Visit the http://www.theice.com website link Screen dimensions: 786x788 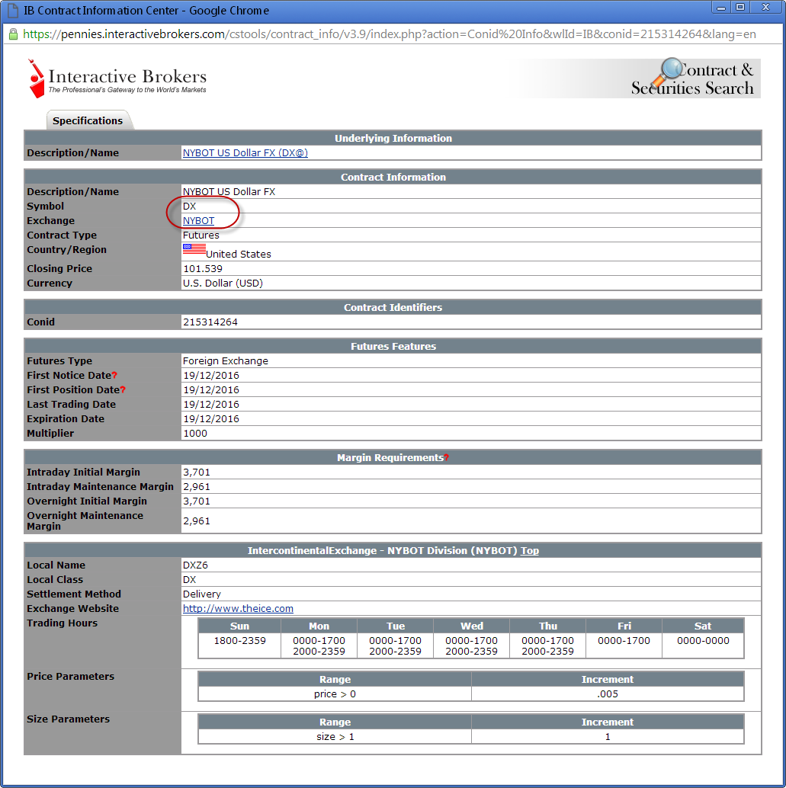click(238, 609)
